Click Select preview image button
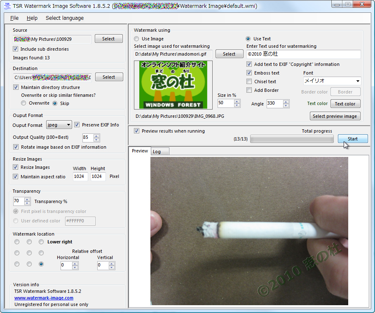Screen dimensions: 375x313 335,116
